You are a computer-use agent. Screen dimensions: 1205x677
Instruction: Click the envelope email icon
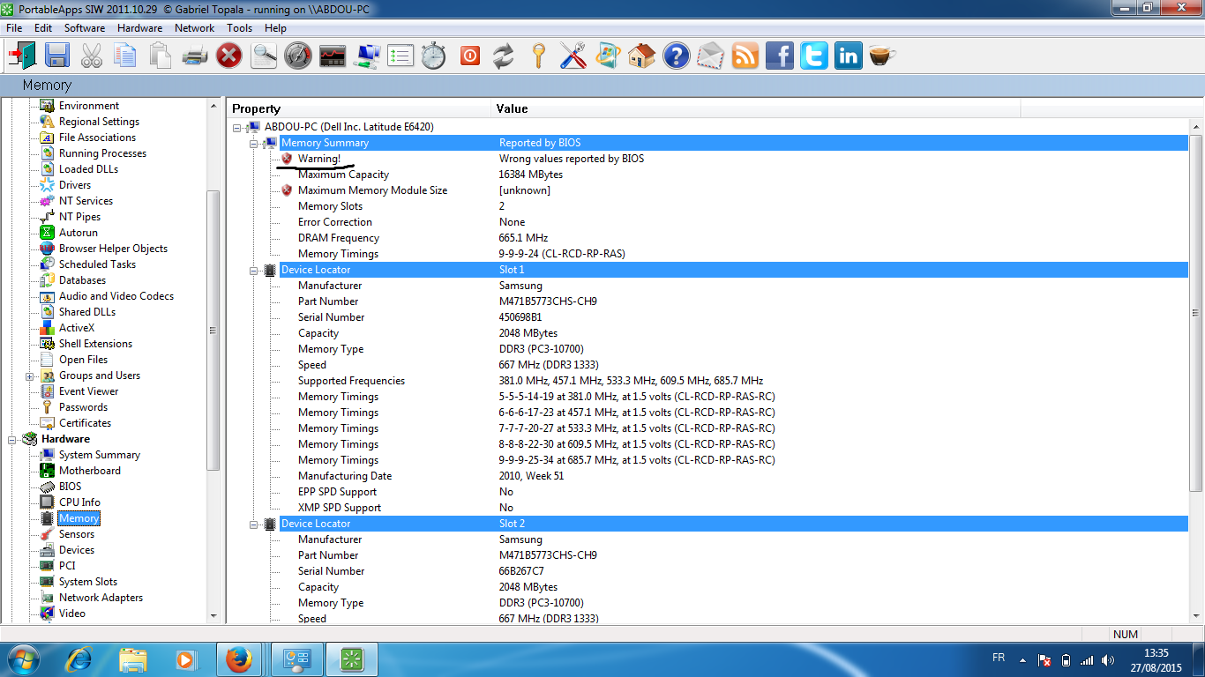point(711,56)
